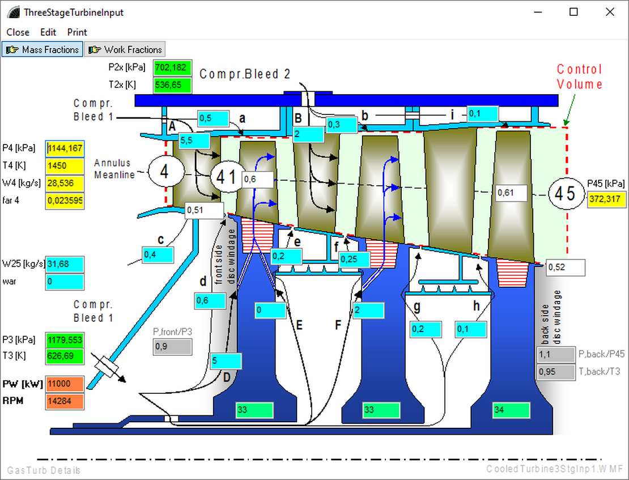
Task: Select the P4 [kPa] input field
Action: click(65, 148)
